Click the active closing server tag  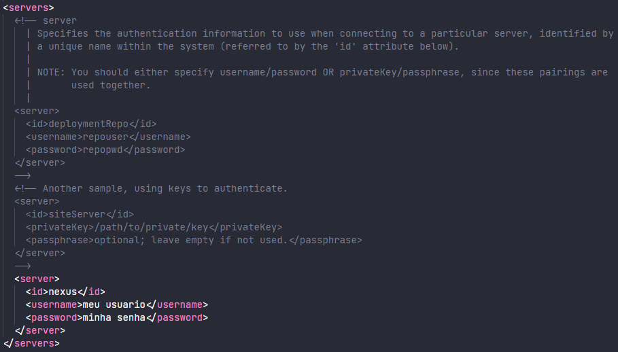coord(40,330)
